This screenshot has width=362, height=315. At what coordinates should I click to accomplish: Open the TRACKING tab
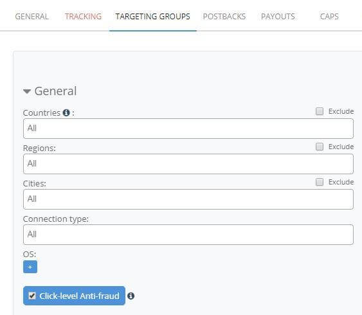click(x=83, y=16)
